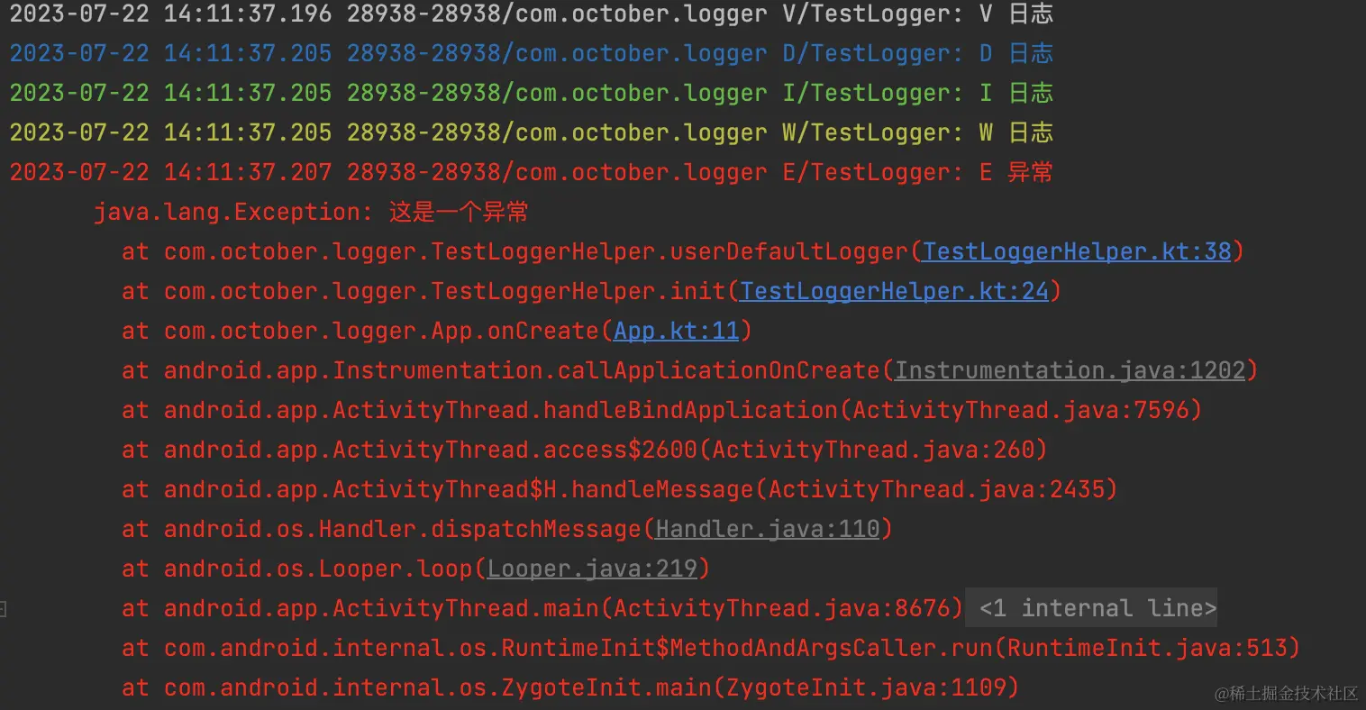
Task: Click the App.onCreate method text
Action: point(515,331)
